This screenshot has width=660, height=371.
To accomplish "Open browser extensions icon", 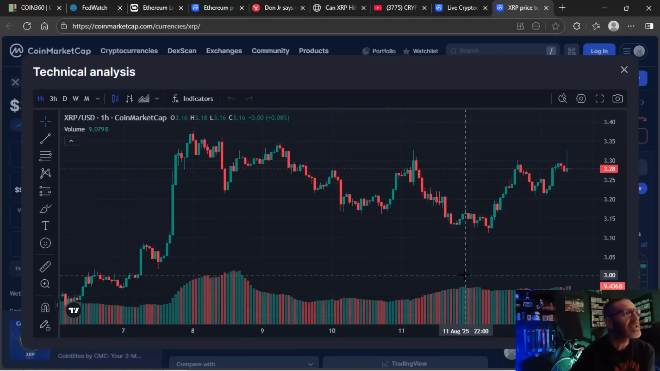I will 576,26.
